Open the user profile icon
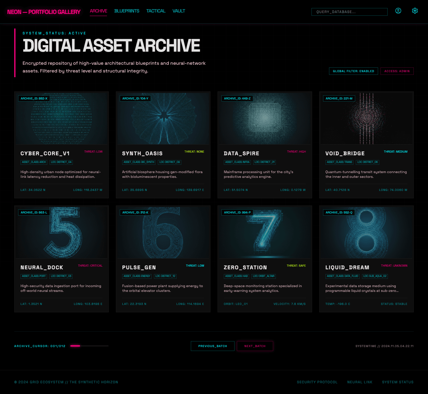This screenshot has height=394, width=428. pos(398,11)
